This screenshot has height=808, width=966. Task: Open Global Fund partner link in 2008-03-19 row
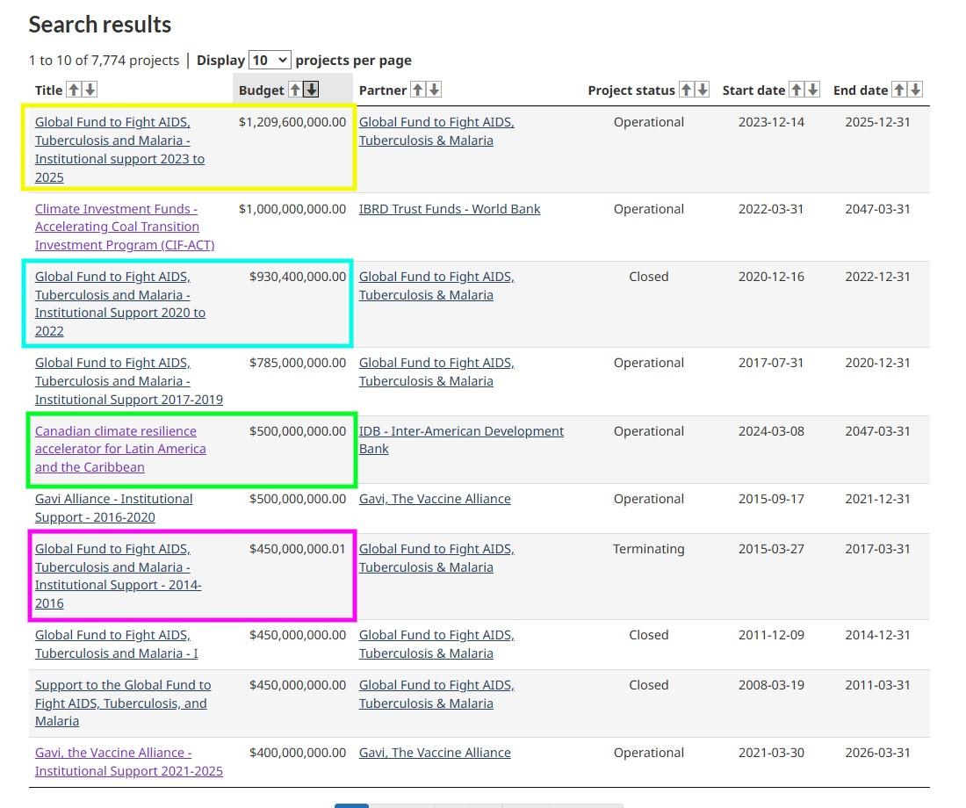point(436,695)
